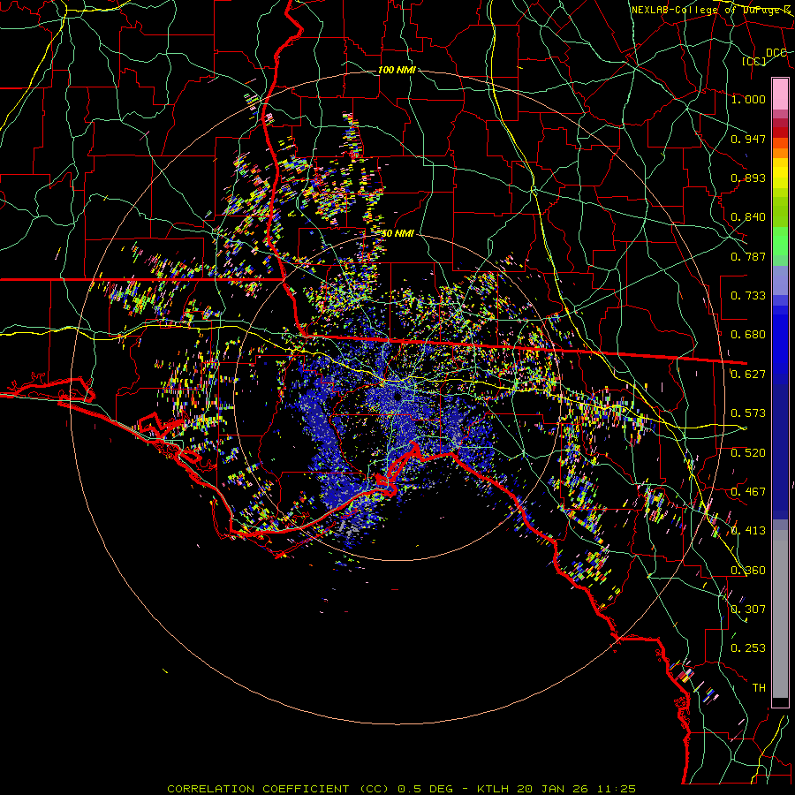Click the 50 NMI range ring label
795x795 pixels.
pyautogui.click(x=397, y=234)
